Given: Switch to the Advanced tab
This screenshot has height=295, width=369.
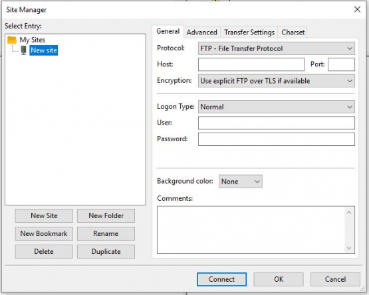Looking at the screenshot, I should tap(202, 32).
